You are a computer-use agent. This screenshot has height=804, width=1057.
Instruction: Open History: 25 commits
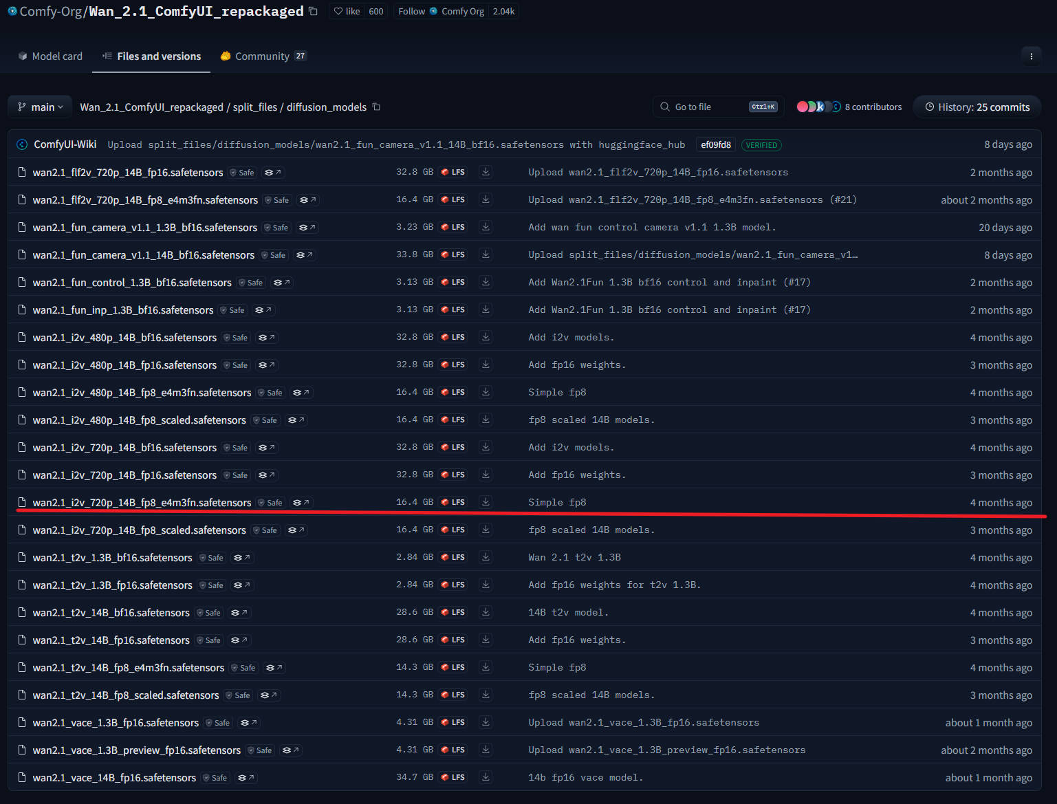tap(977, 107)
